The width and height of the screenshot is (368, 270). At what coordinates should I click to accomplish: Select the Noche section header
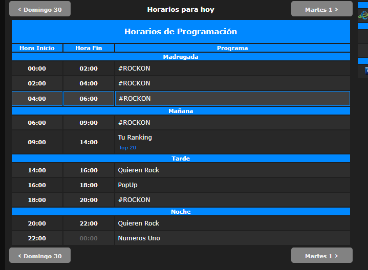(181, 212)
